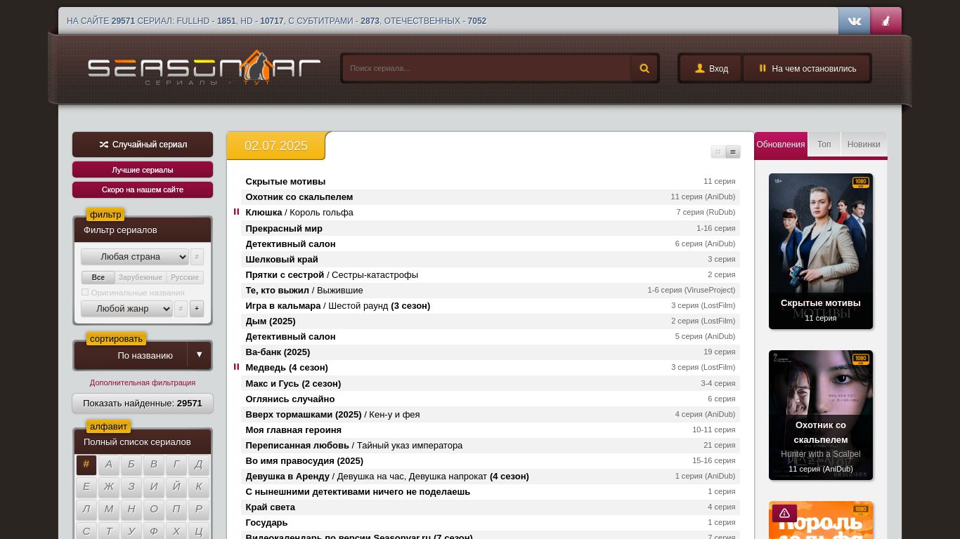Click the Случайный сериал button

coord(143,145)
